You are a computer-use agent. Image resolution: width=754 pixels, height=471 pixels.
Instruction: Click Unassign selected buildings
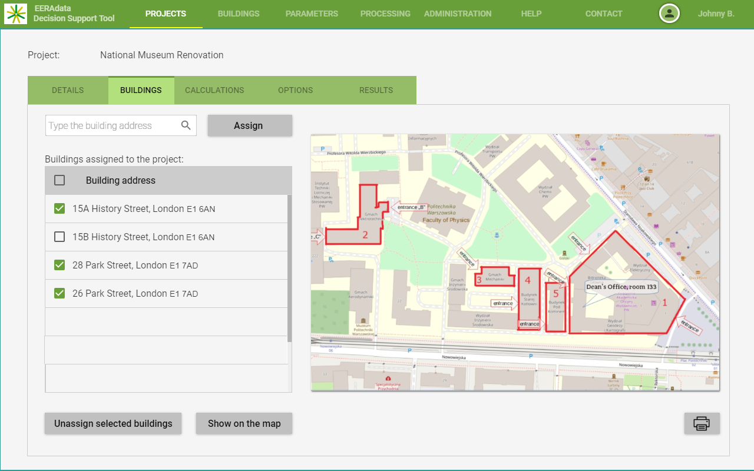pyautogui.click(x=113, y=423)
